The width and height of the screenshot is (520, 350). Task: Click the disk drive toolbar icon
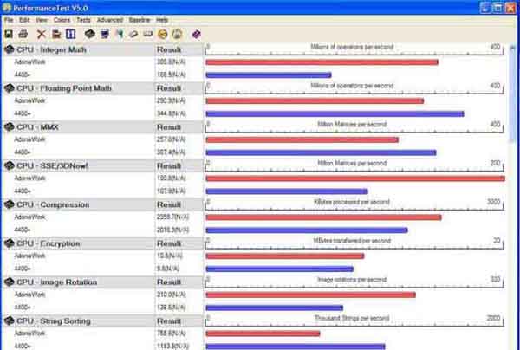pyautogui.click(x=148, y=34)
